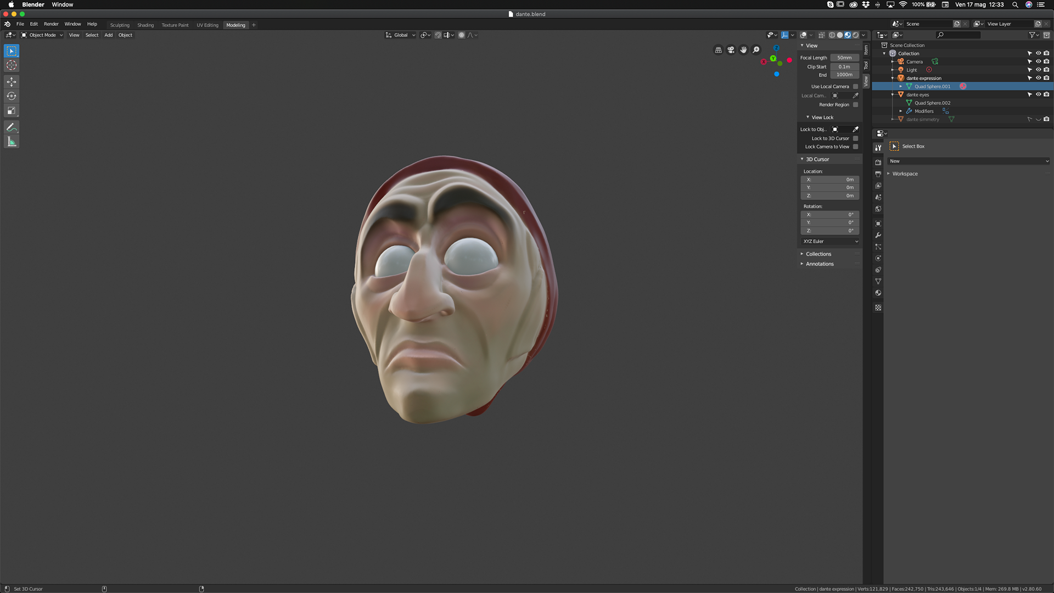The width and height of the screenshot is (1054, 593).
Task: Open the XYZ Euler rotation mode dropdown
Action: pos(830,242)
